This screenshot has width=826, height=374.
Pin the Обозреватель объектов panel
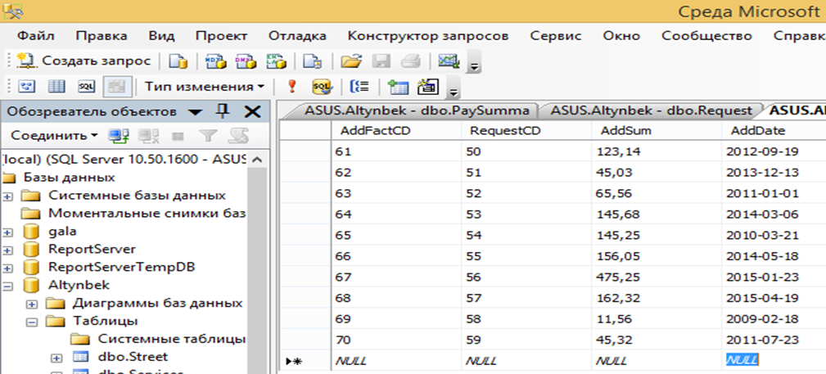(x=223, y=111)
